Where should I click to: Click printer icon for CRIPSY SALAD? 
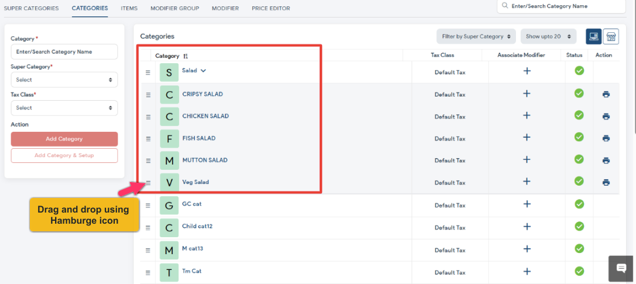click(606, 94)
